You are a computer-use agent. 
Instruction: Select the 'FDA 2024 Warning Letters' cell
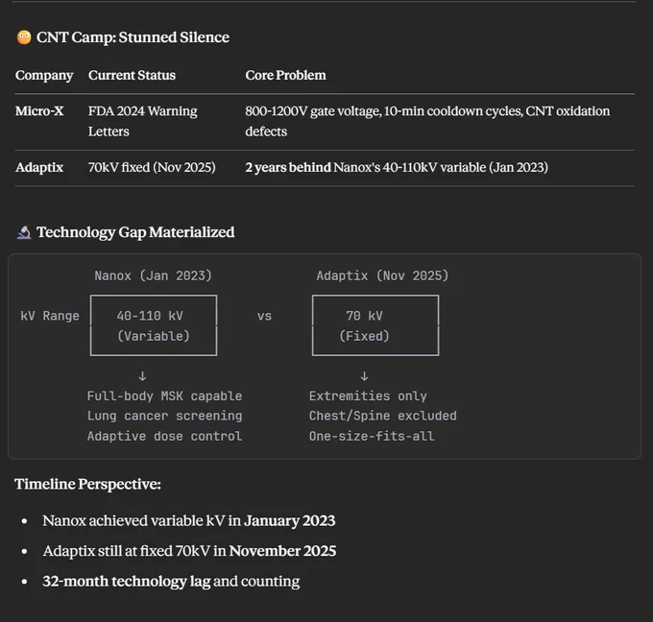[143, 121]
